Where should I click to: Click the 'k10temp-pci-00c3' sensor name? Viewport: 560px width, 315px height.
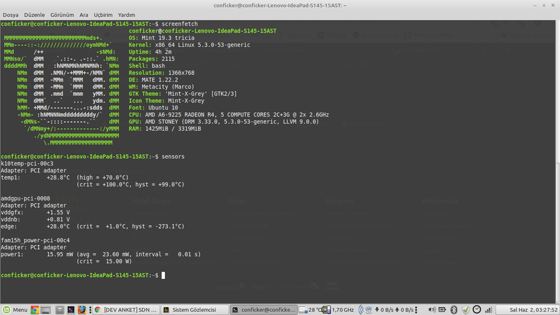(x=27, y=164)
